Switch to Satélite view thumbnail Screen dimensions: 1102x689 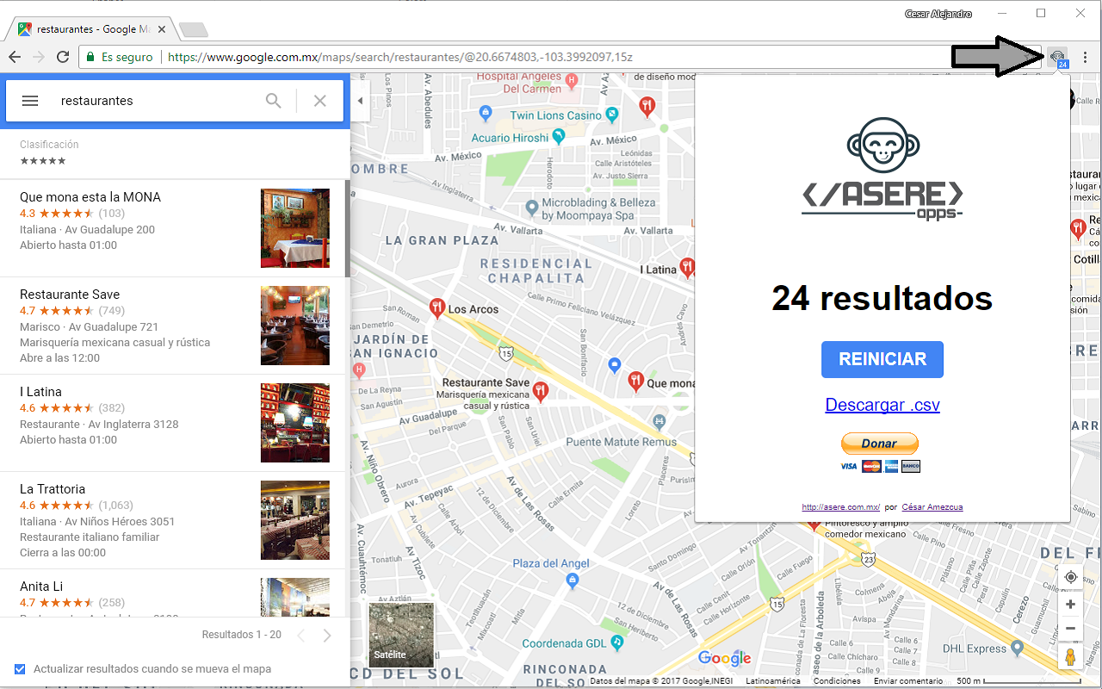(x=402, y=636)
